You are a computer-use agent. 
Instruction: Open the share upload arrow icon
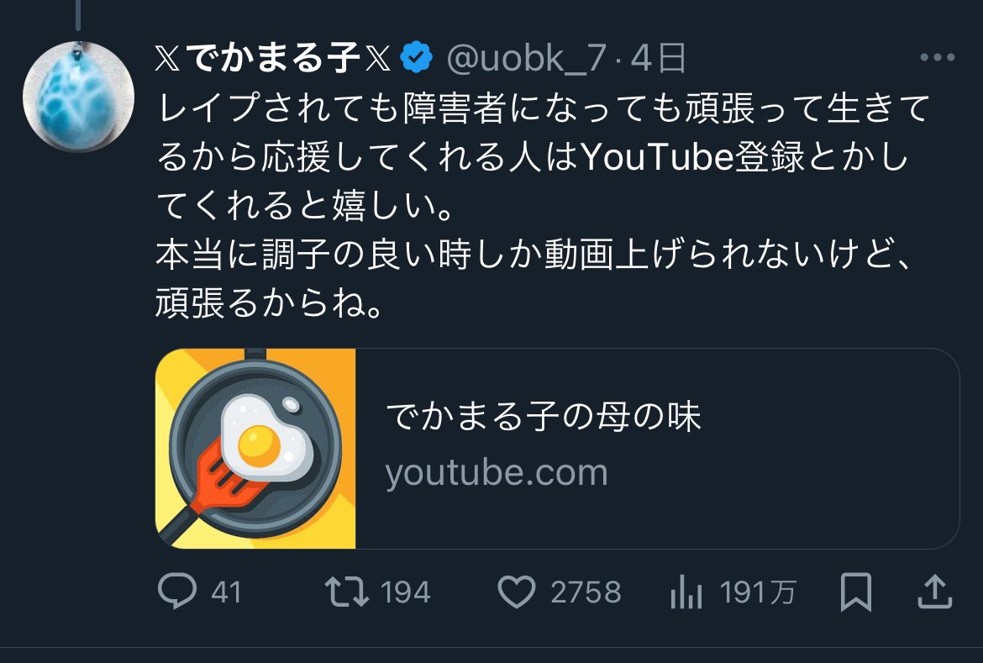click(935, 592)
